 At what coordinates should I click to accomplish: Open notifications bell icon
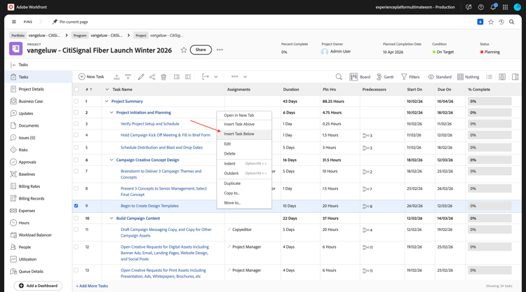click(x=493, y=7)
